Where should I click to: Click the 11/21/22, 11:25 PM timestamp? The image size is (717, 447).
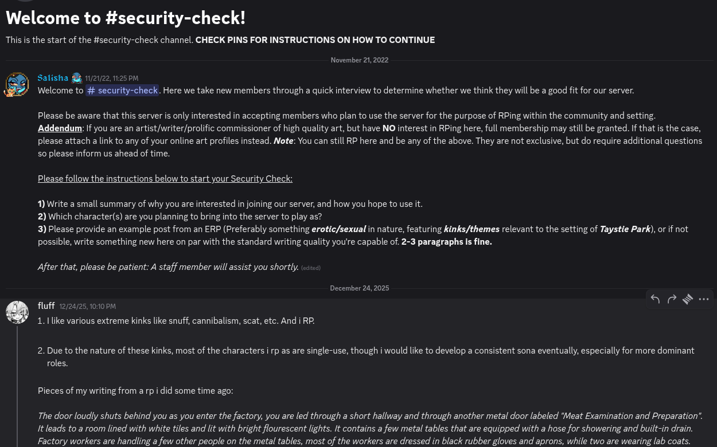[112, 79]
